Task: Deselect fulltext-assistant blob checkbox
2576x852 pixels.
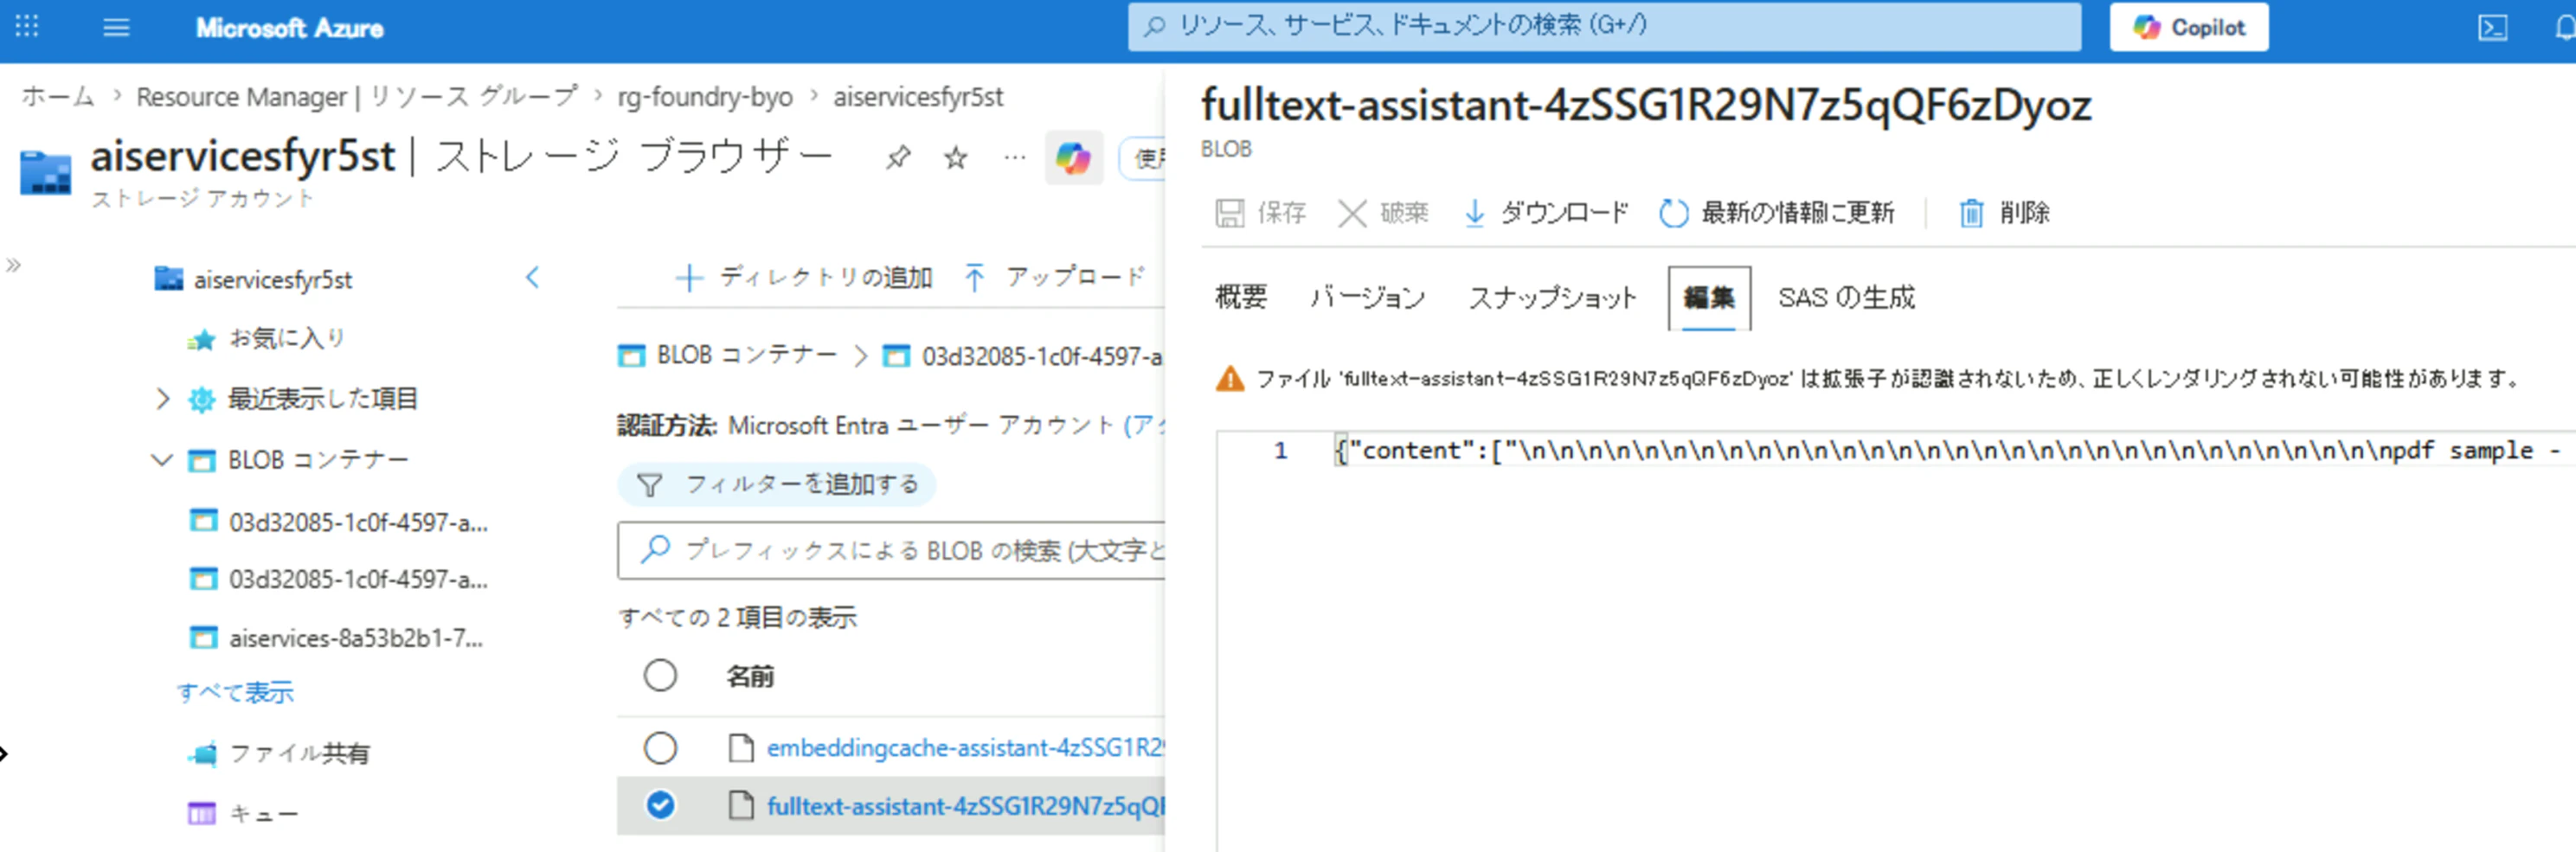Action: pyautogui.click(x=660, y=805)
